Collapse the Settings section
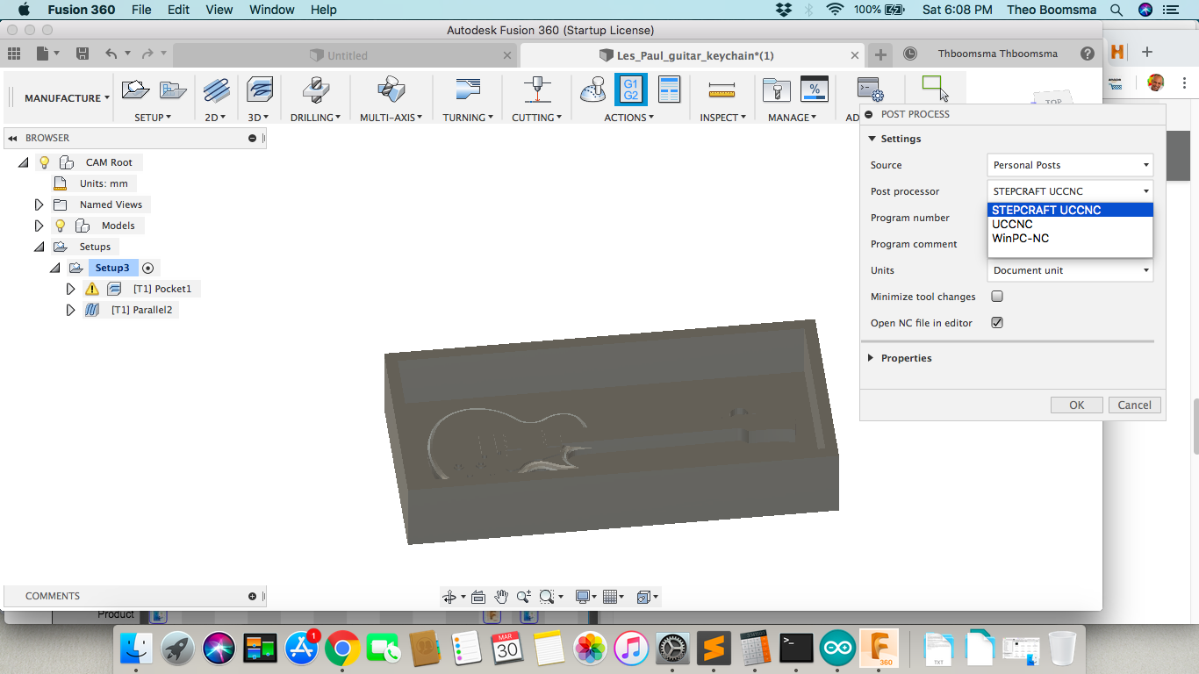 pos(872,139)
